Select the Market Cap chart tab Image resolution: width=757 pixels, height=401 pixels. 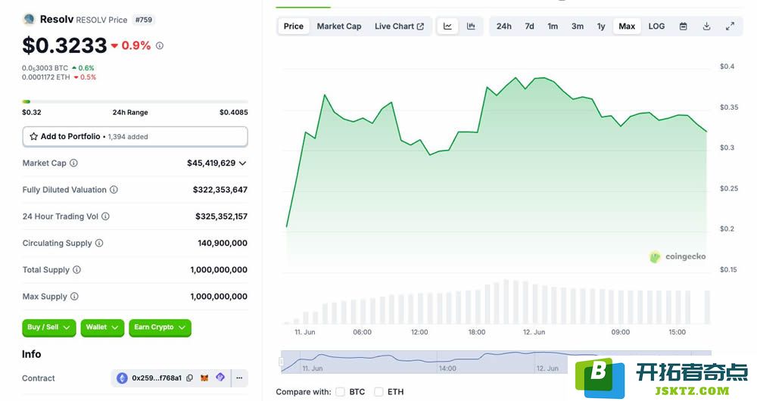click(339, 26)
